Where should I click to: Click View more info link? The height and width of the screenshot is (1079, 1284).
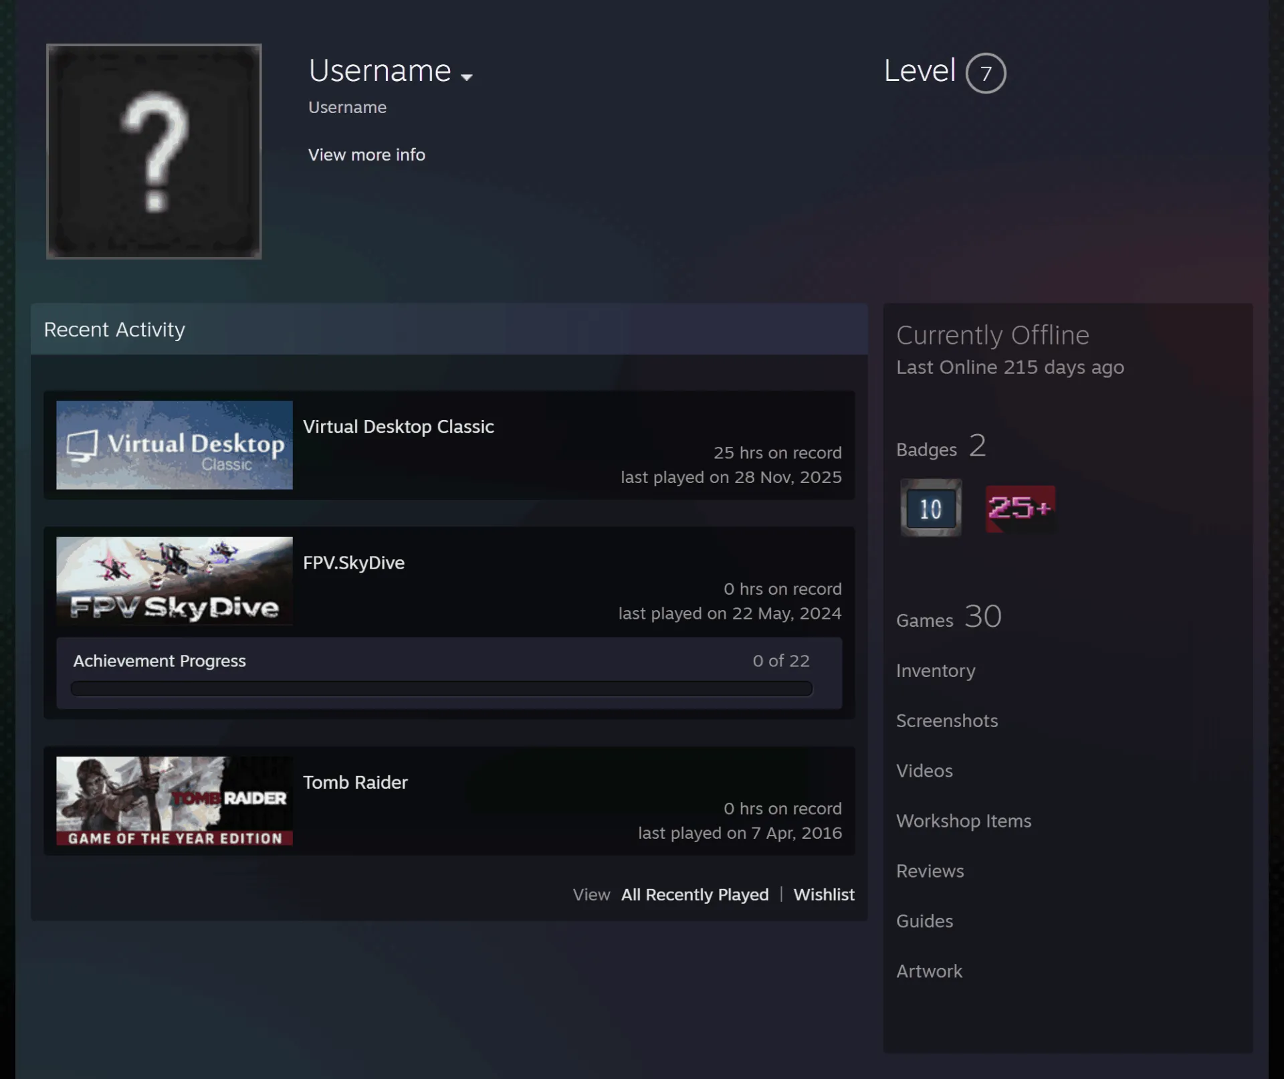pyautogui.click(x=366, y=155)
